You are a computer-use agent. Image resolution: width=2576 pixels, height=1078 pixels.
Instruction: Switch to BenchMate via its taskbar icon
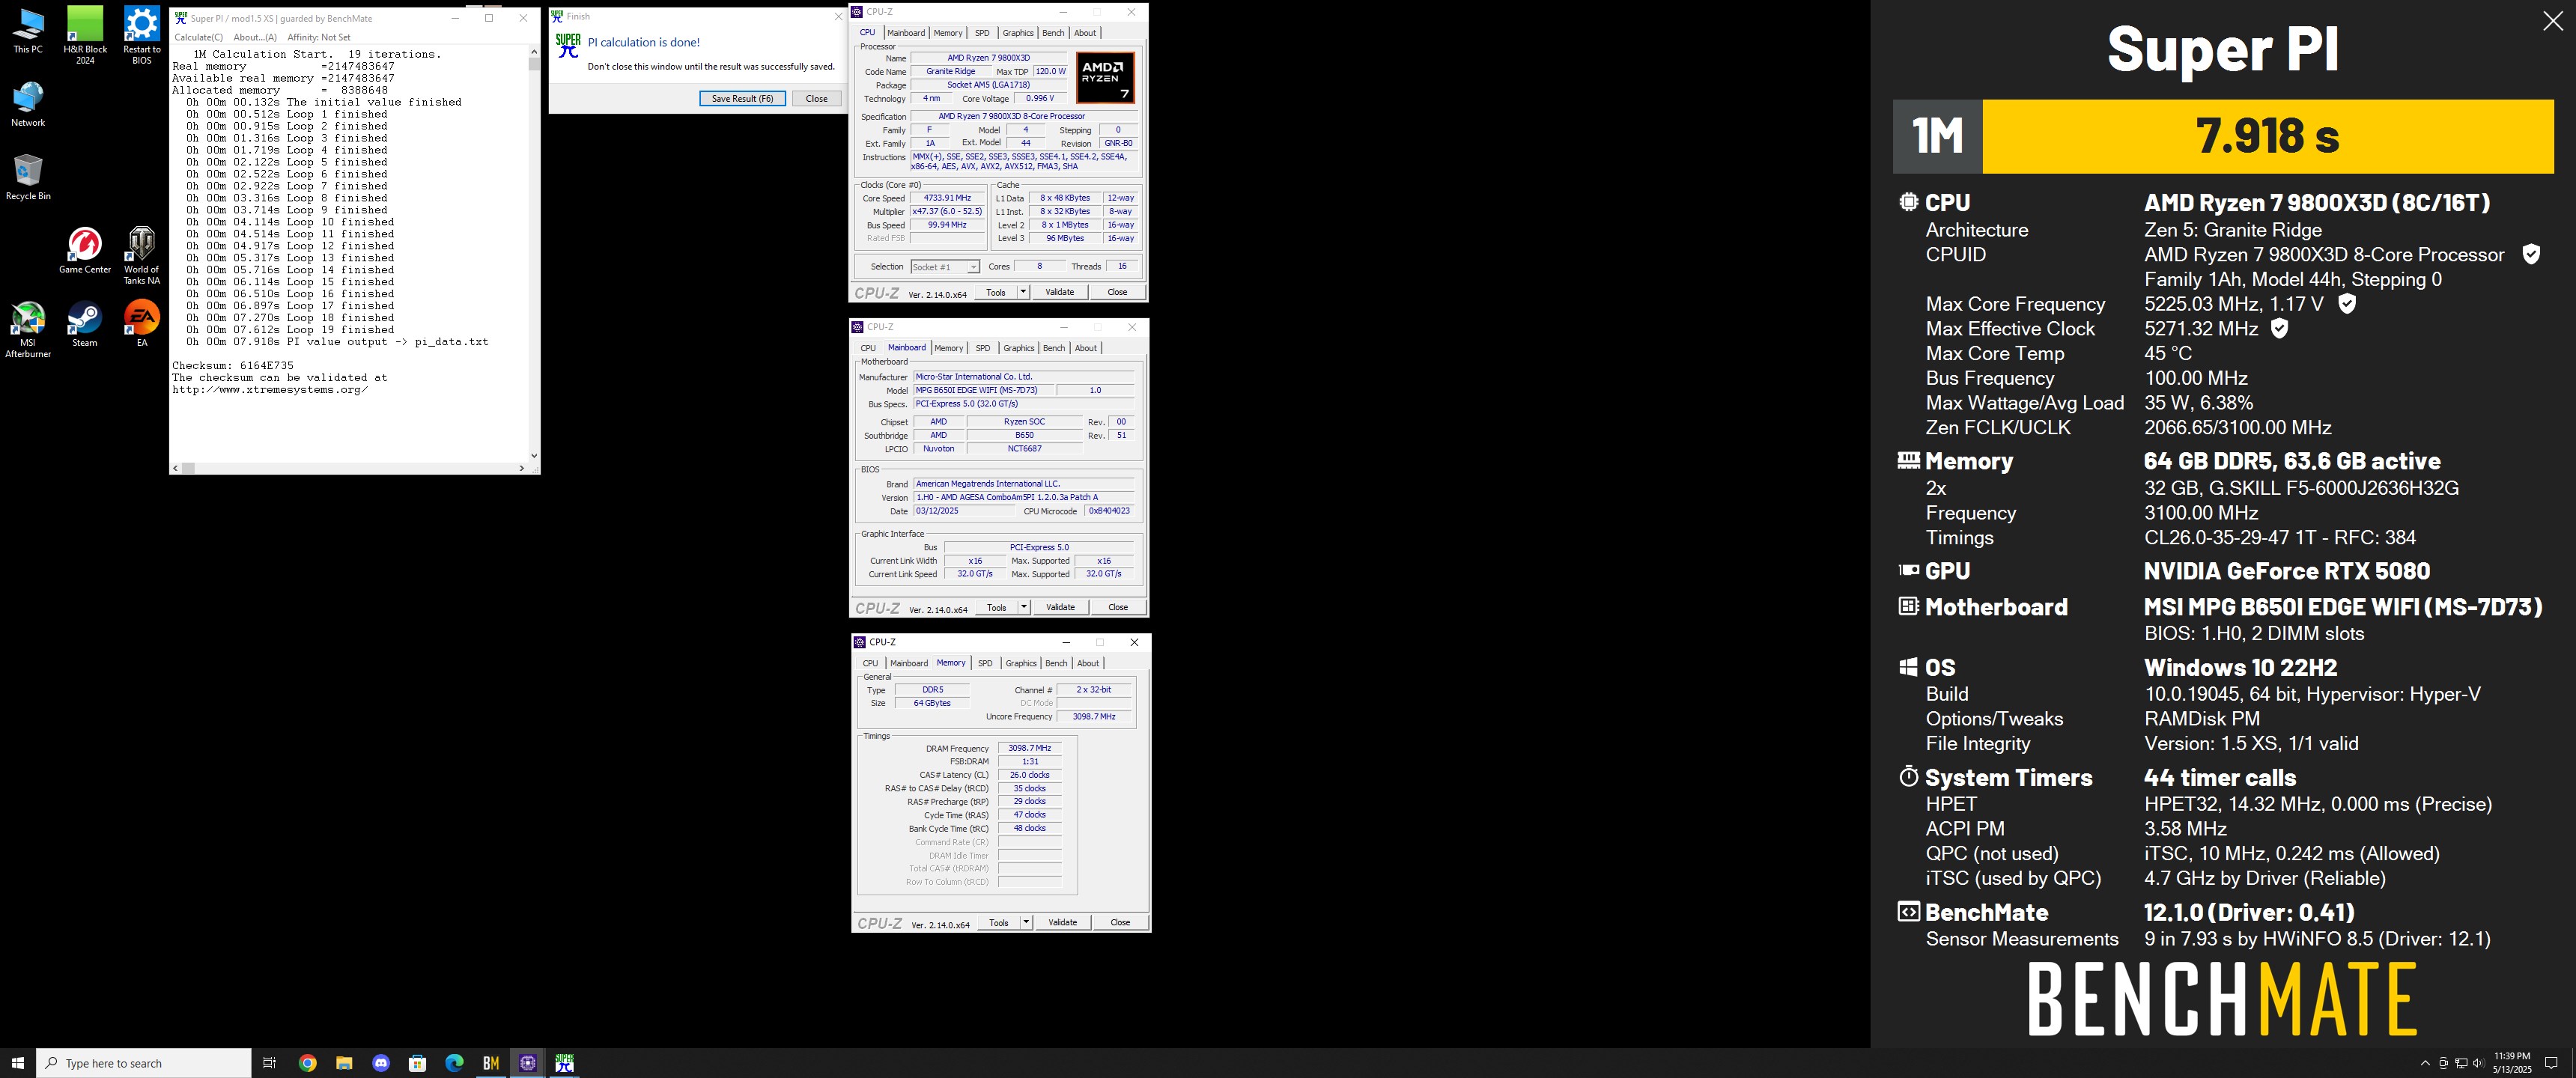pyautogui.click(x=491, y=1063)
